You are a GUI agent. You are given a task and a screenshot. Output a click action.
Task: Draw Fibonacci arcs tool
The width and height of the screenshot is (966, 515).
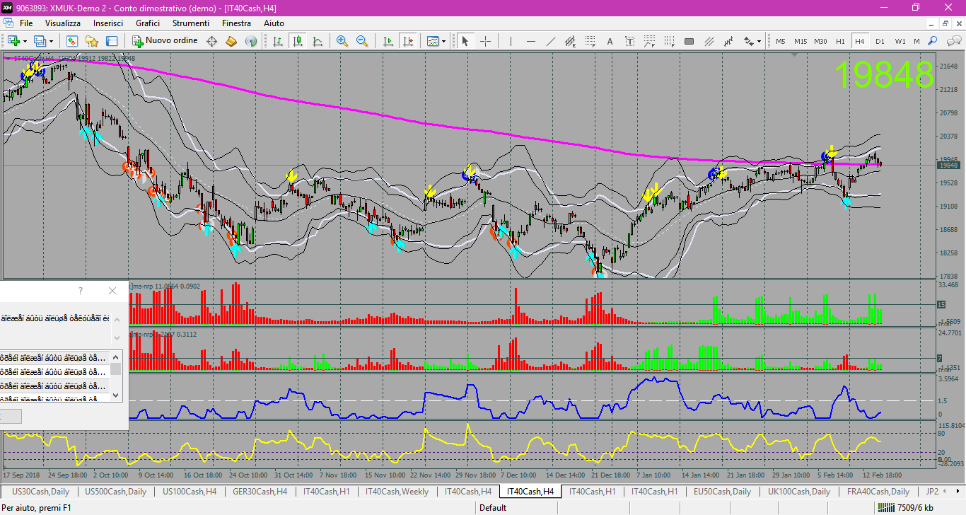coord(649,41)
